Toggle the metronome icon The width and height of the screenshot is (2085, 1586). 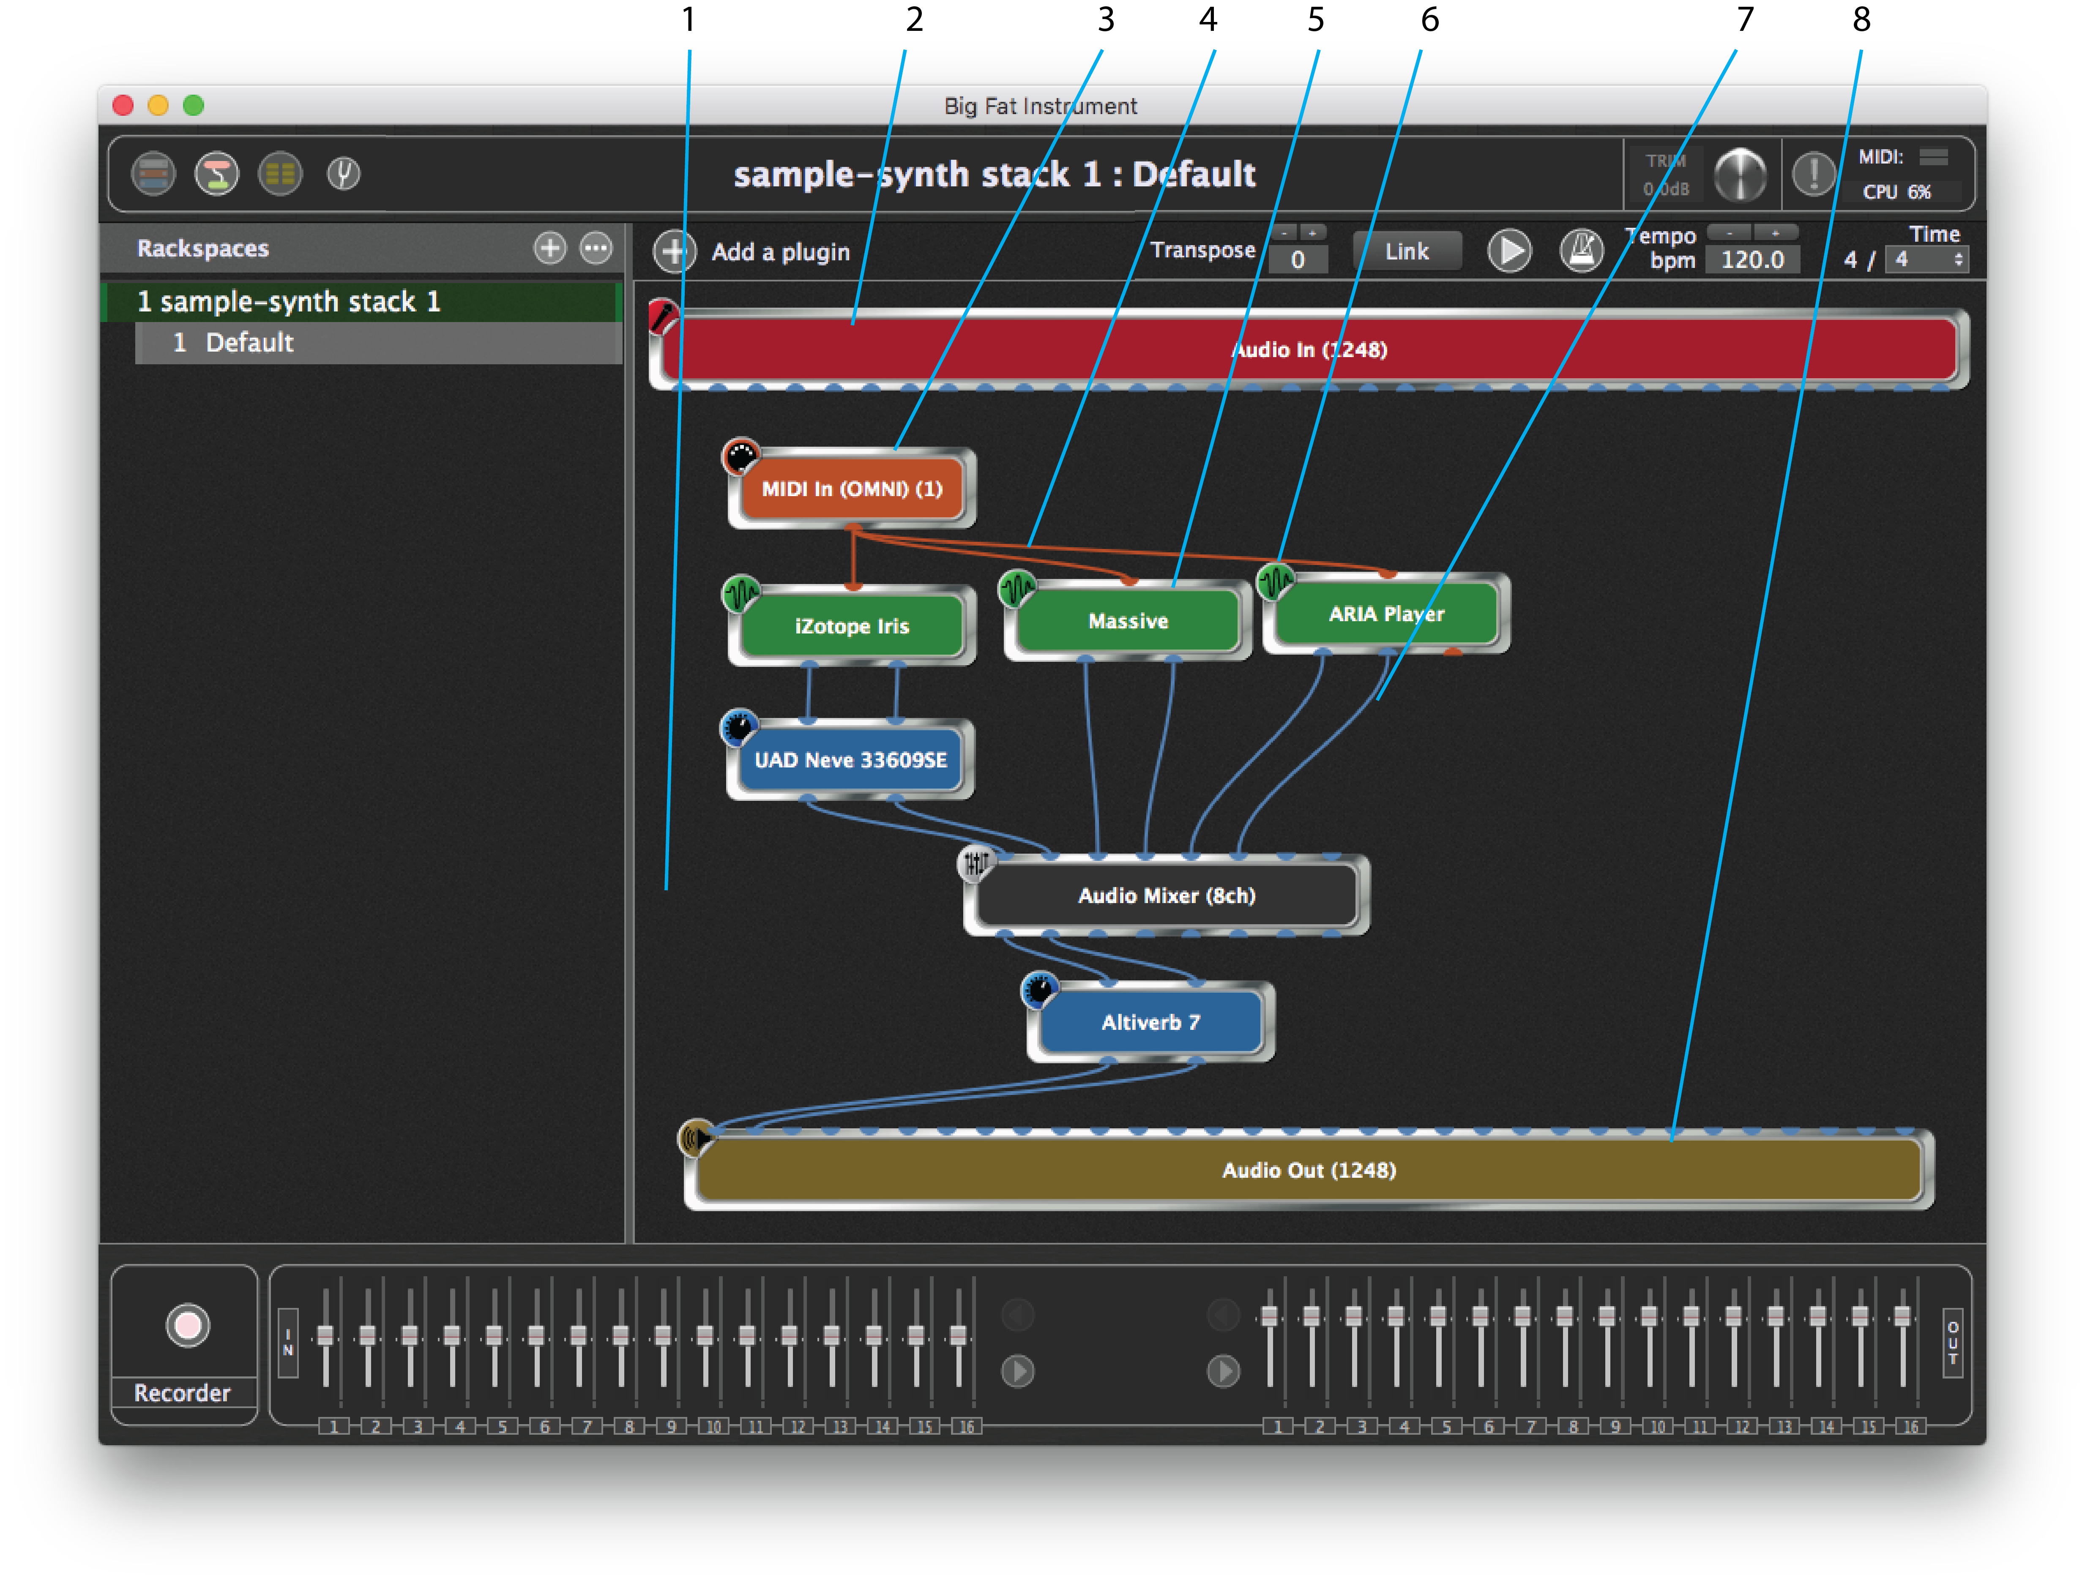[x=1581, y=251]
